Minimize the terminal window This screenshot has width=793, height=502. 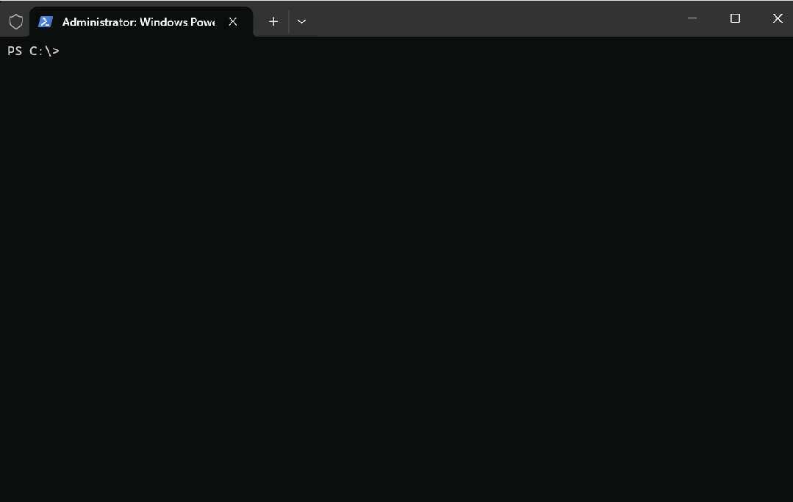tap(692, 18)
